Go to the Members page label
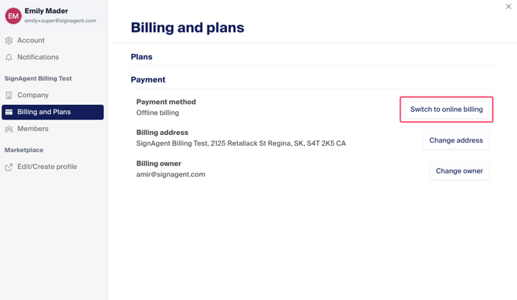 pos(32,129)
